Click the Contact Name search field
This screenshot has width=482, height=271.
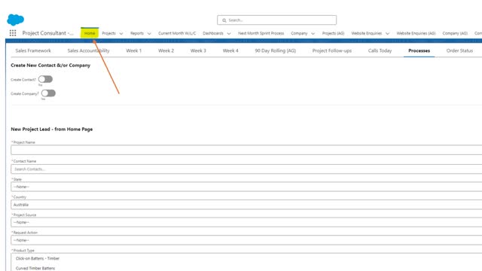point(246,169)
